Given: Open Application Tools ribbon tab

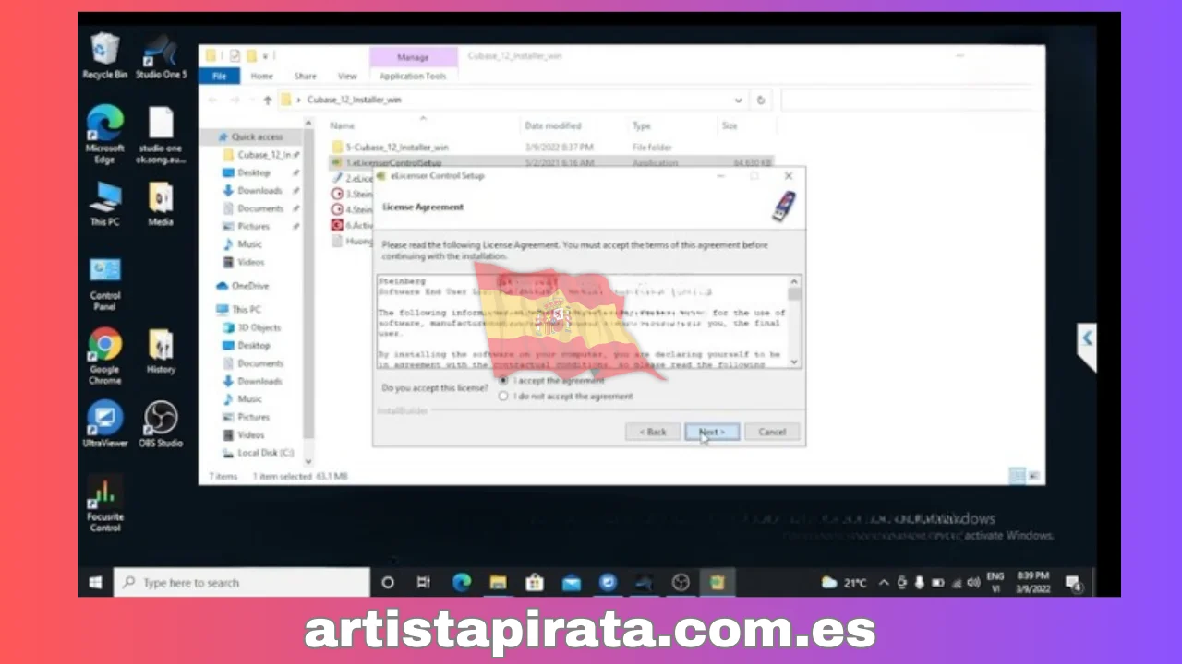Looking at the screenshot, I should pos(413,77).
